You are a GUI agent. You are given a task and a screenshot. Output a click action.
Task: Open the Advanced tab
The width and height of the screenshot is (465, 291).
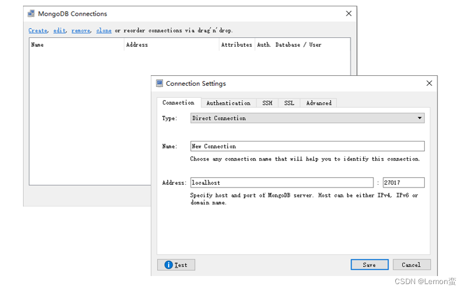click(x=319, y=103)
